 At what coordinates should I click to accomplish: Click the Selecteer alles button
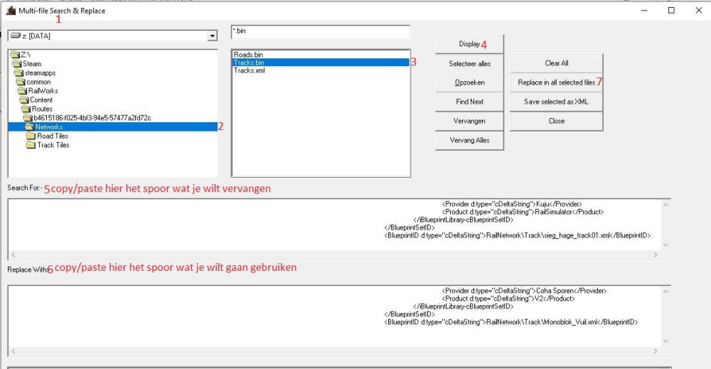click(469, 64)
